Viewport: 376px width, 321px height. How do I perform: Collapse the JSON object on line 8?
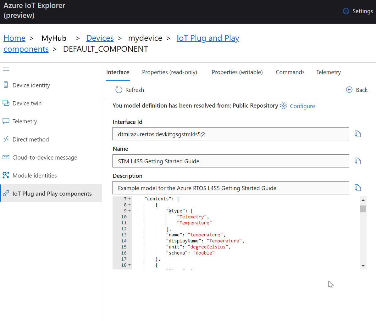pos(129,205)
